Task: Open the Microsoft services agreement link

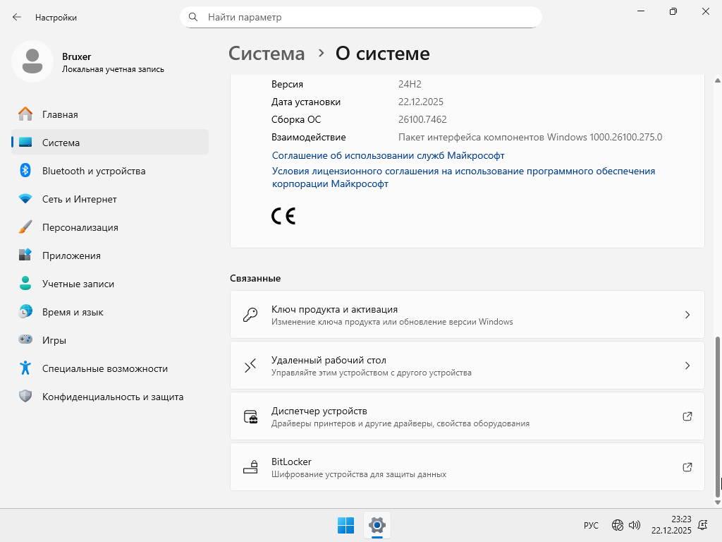Action: pos(388,155)
